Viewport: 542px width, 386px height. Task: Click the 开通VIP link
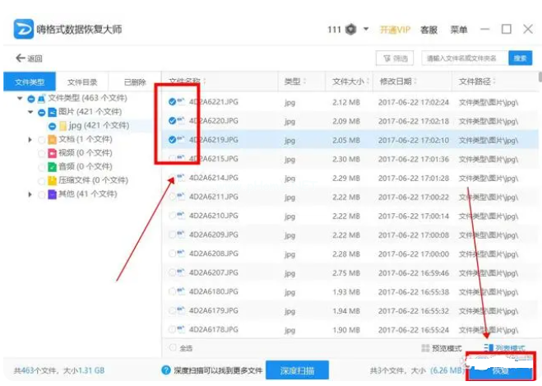[394, 30]
